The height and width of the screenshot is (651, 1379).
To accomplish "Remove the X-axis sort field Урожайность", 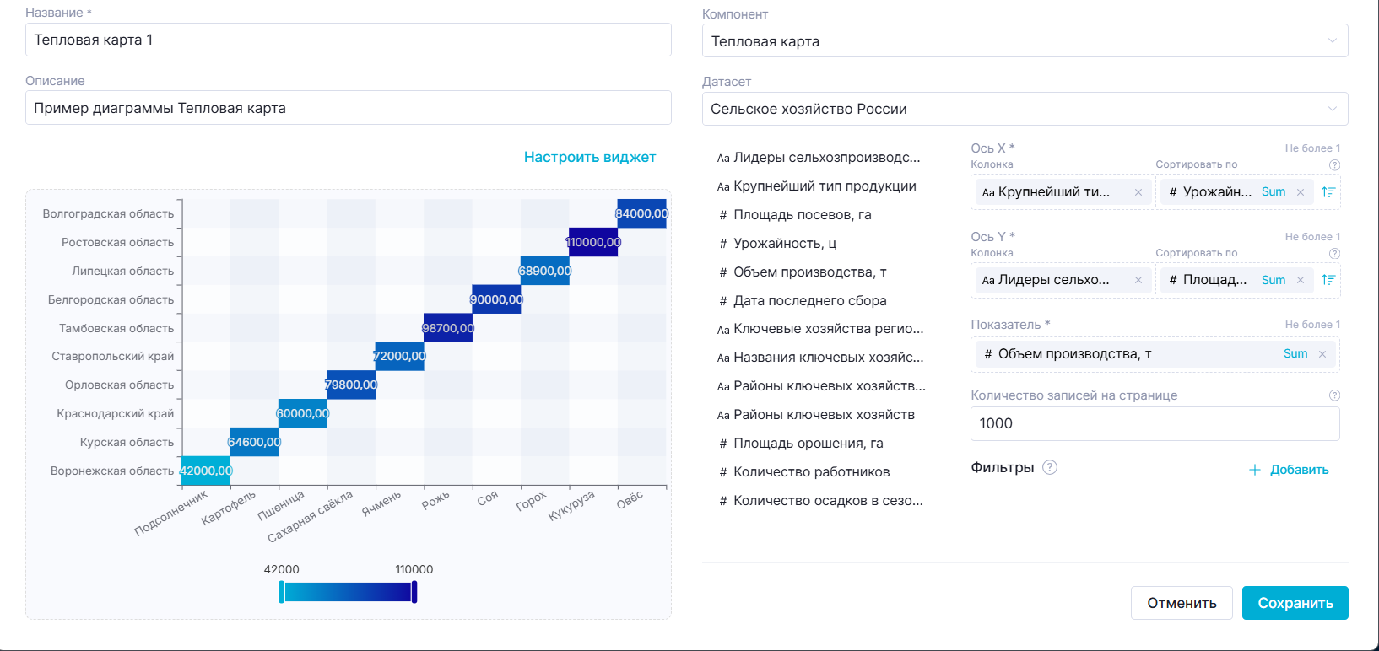I will coord(1300,192).
